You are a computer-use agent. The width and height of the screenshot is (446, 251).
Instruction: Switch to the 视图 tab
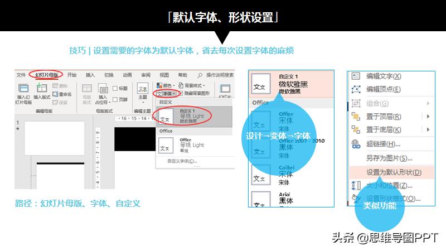[164, 75]
